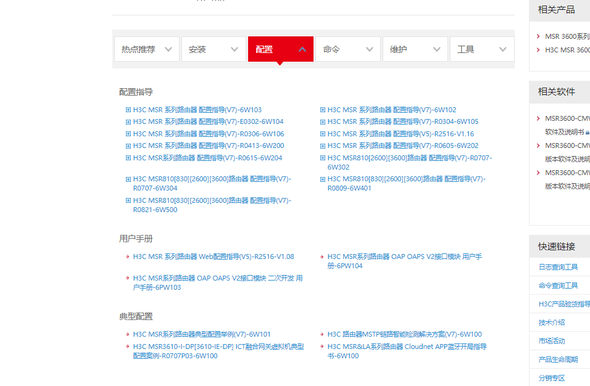
Task: Open MSR810[830] 配置指导 R0707-6W304 link
Action: 212,183
